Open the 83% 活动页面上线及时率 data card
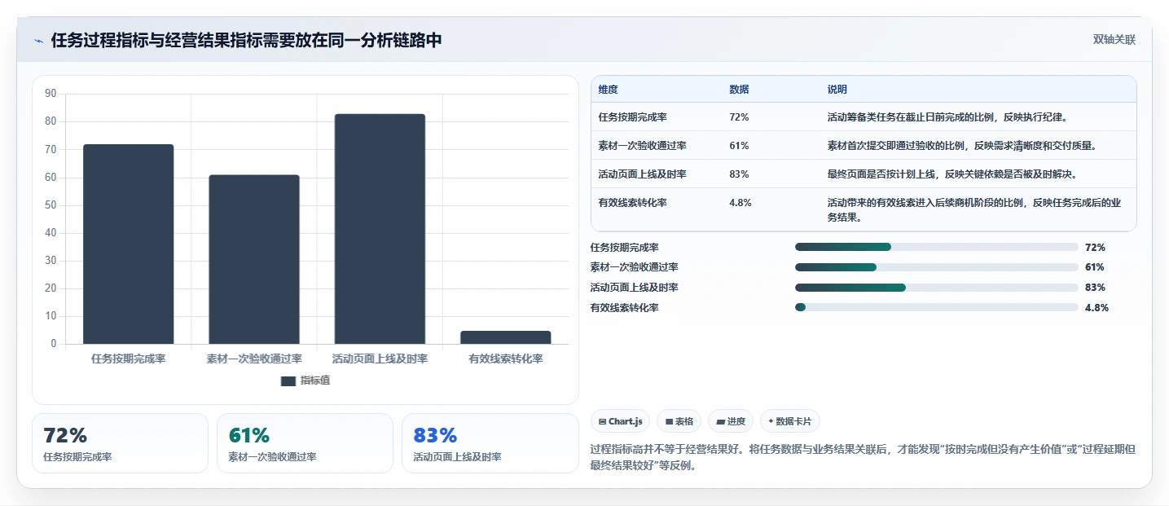 [490, 443]
